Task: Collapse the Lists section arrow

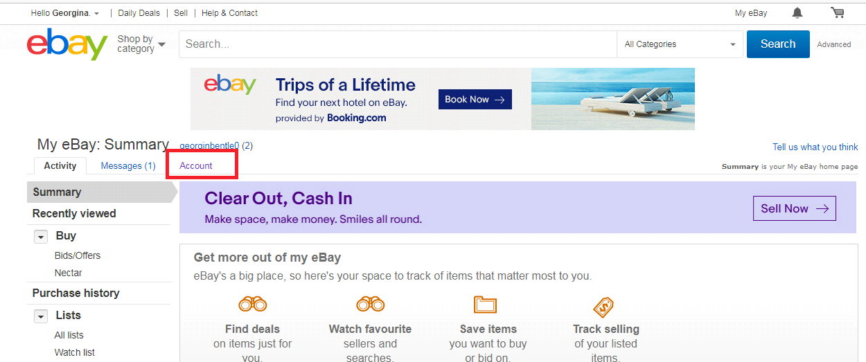Action: pyautogui.click(x=41, y=316)
